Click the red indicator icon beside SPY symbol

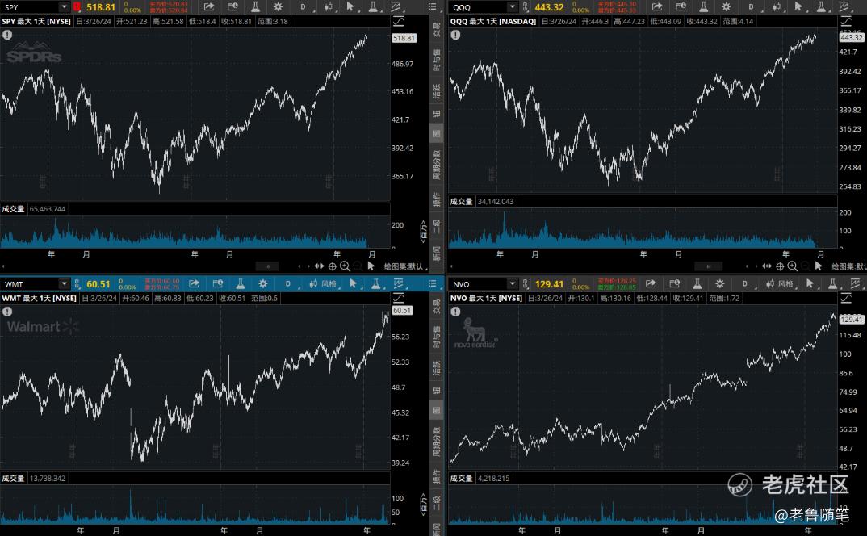click(77, 6)
